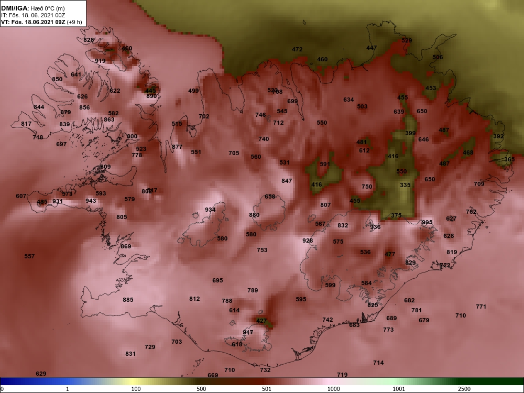This screenshot has width=524, height=393.
Task: Click map value 762
Action: pos(471,212)
